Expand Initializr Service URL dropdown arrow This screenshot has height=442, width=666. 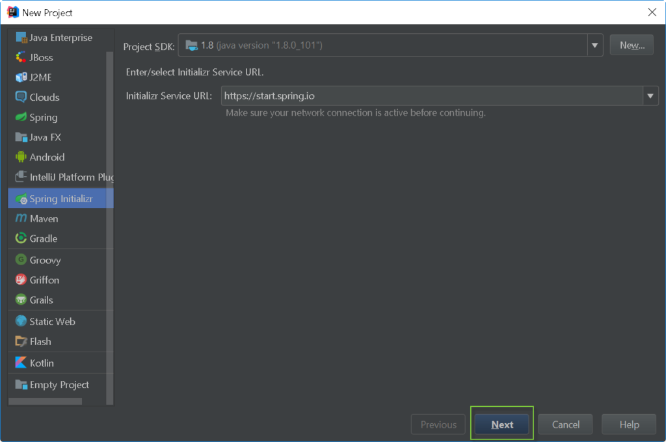coord(650,96)
